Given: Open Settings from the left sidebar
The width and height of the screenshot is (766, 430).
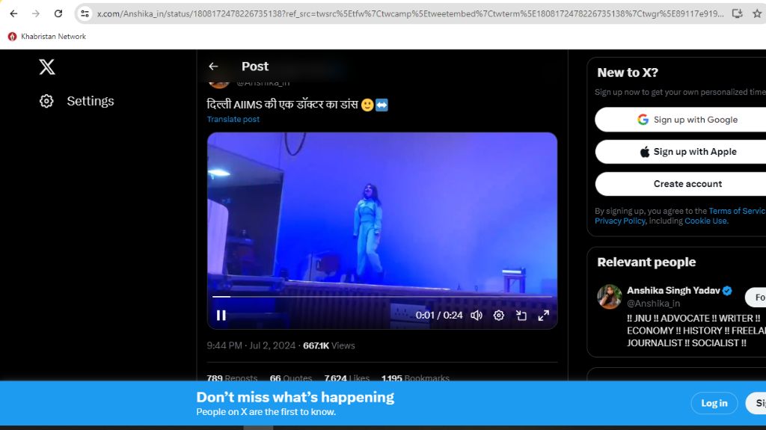Looking at the screenshot, I should tap(77, 101).
